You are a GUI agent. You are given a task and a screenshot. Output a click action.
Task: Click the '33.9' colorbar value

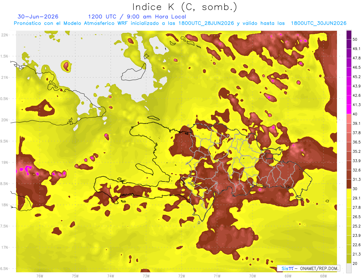click(356, 161)
